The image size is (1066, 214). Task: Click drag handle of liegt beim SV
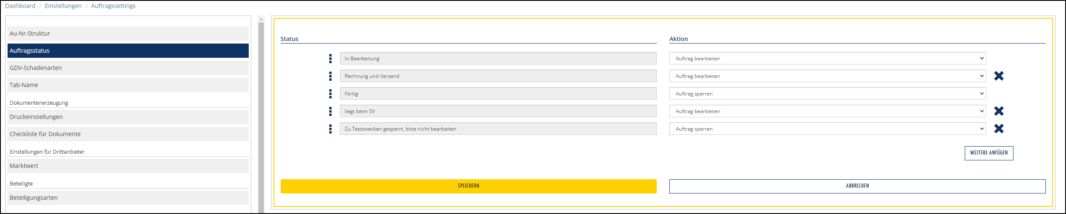tap(330, 111)
